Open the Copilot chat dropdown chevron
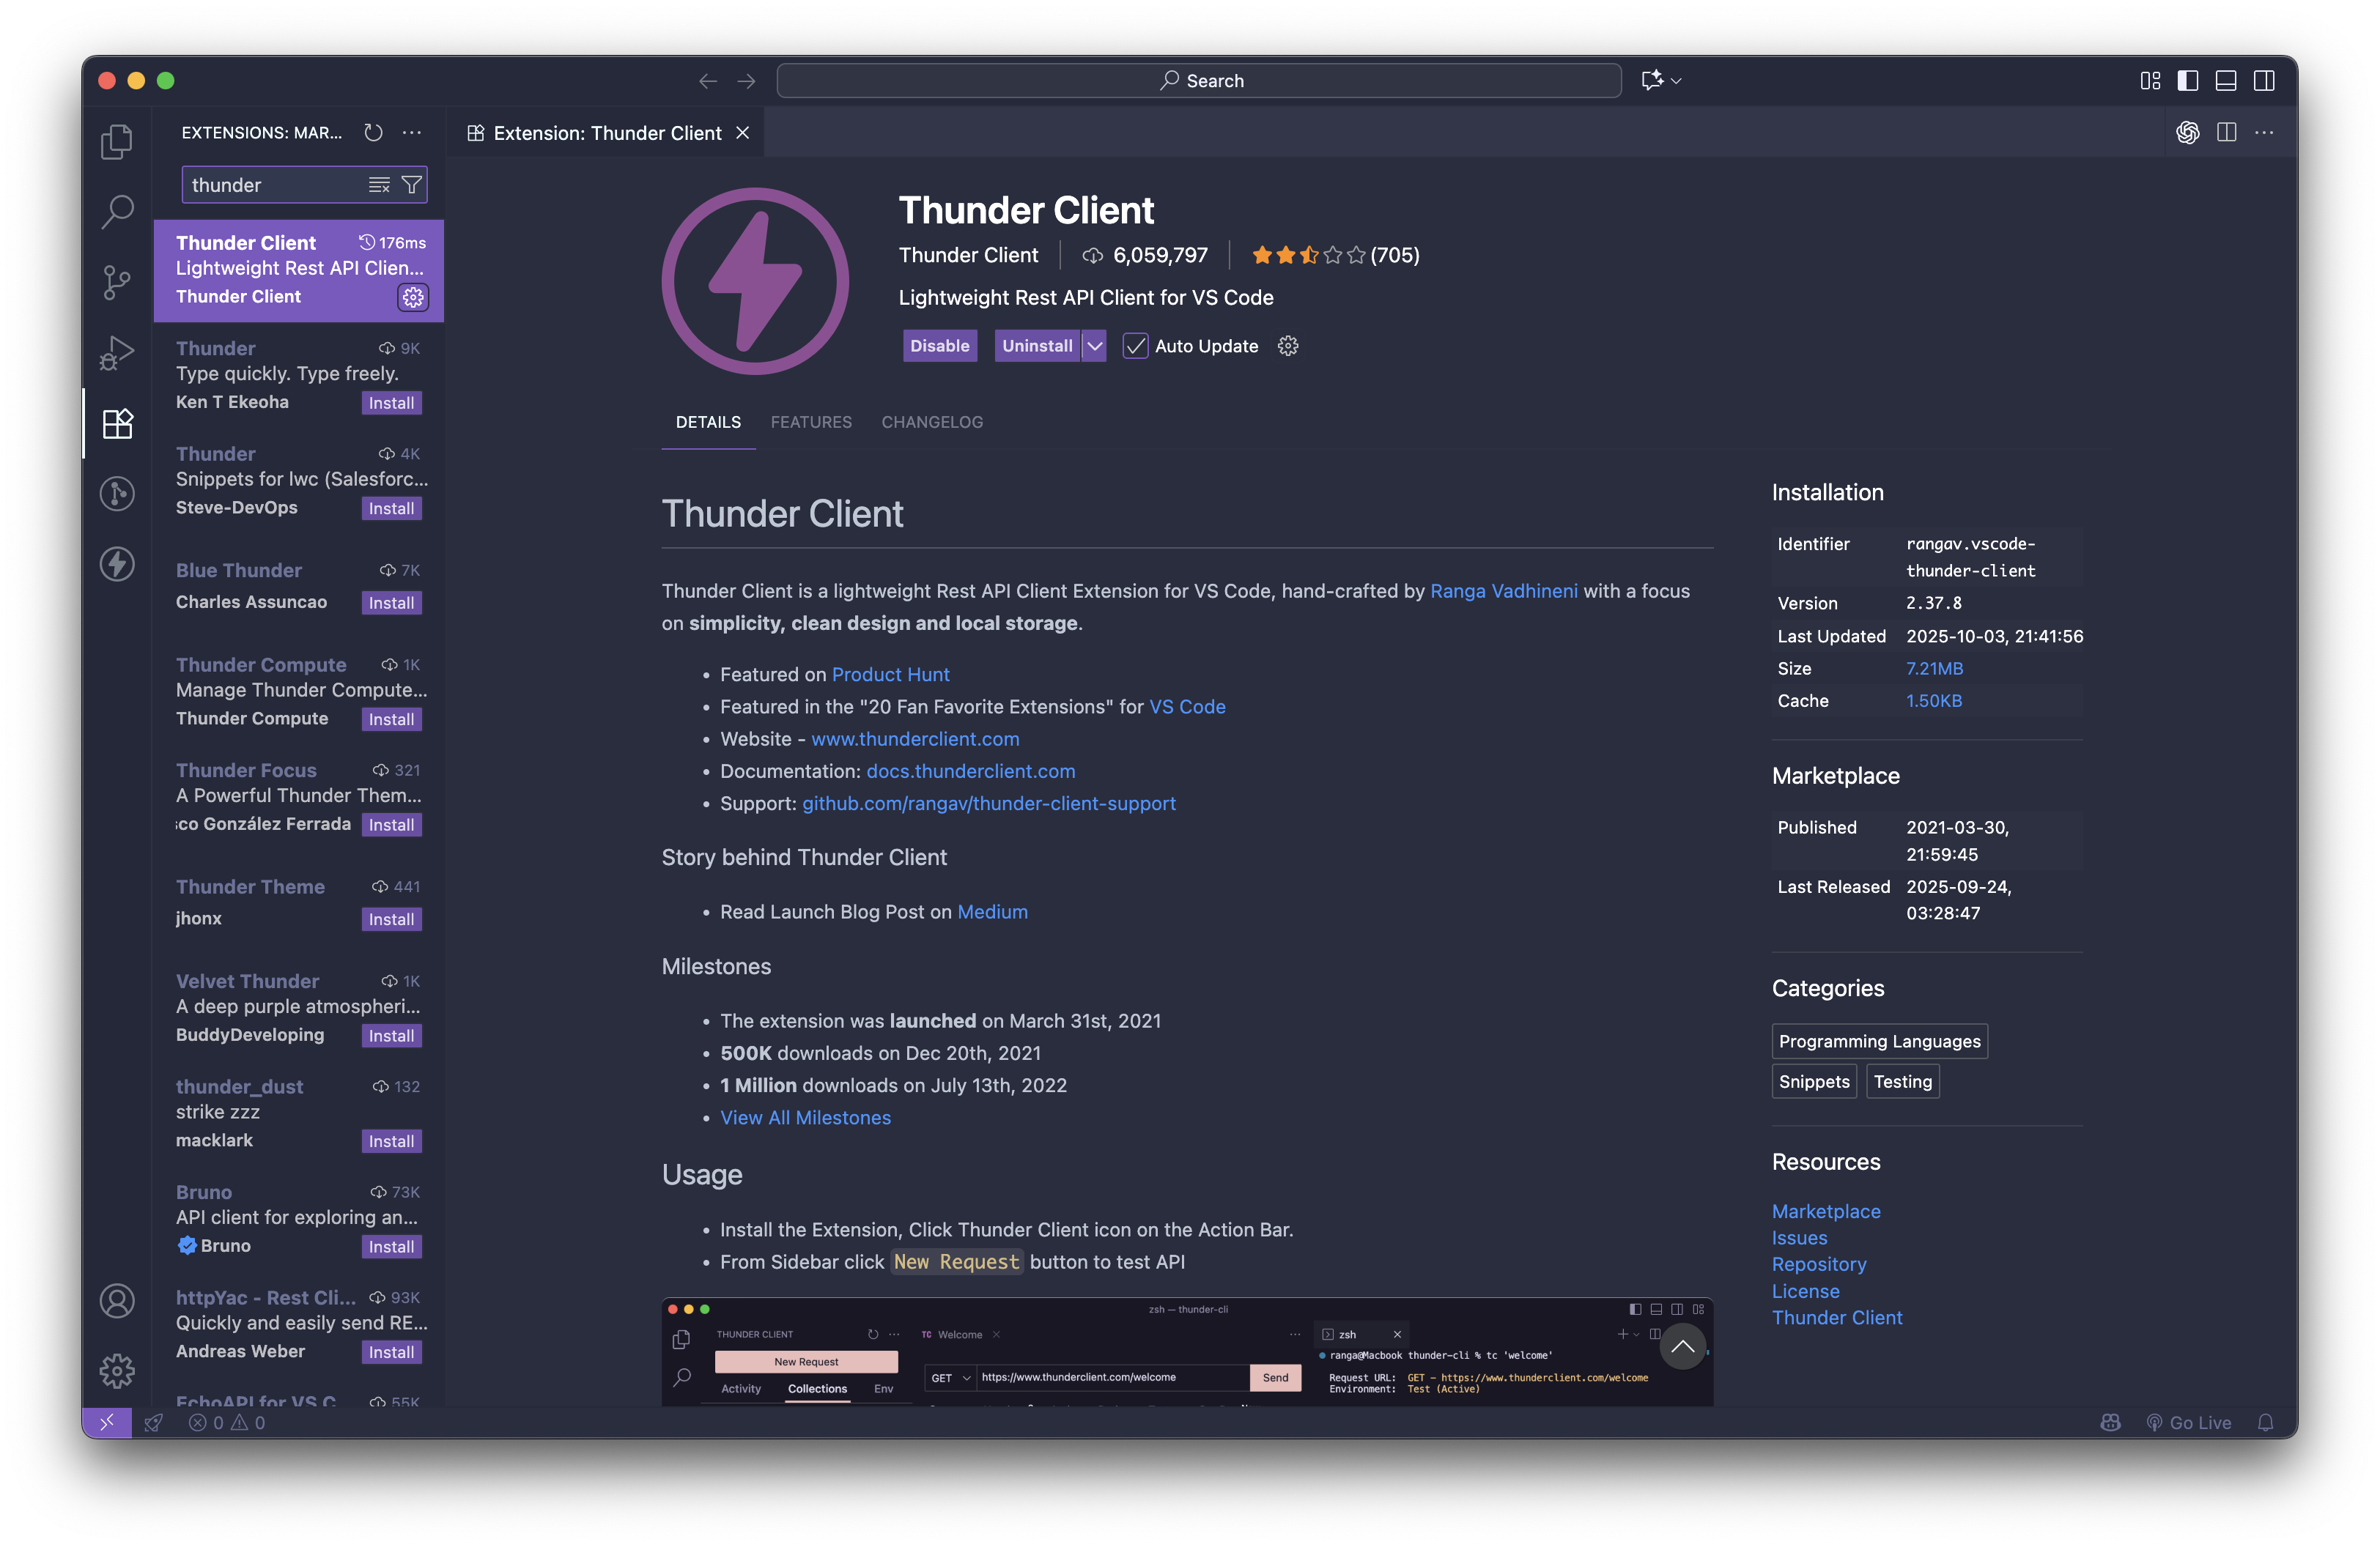The height and width of the screenshot is (1547, 2380). (1677, 81)
